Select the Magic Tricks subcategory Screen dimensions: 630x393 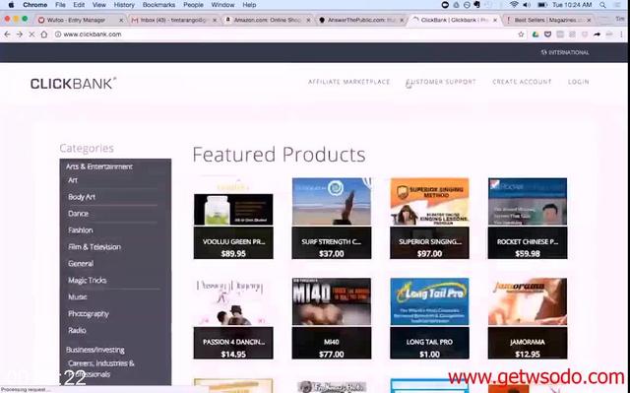click(x=88, y=281)
